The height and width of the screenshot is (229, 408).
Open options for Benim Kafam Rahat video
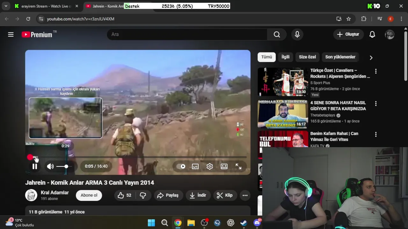click(376, 134)
